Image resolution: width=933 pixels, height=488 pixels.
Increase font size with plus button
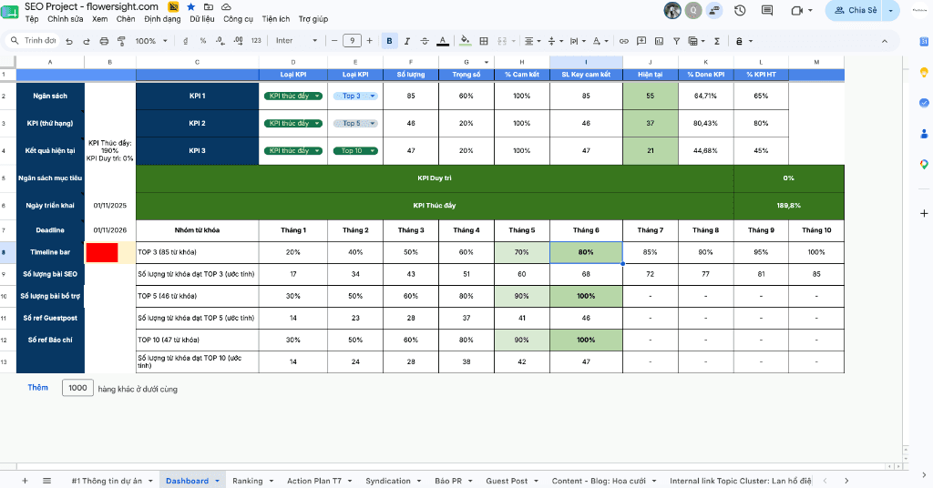(x=370, y=40)
